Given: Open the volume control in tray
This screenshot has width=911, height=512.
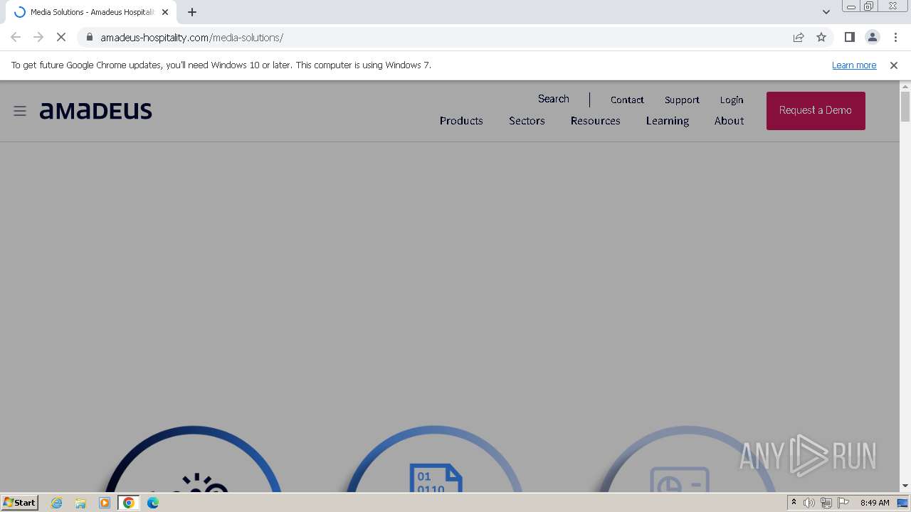Looking at the screenshot, I should [x=809, y=503].
